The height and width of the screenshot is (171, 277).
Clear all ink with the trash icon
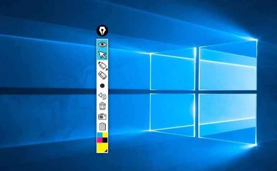click(102, 106)
